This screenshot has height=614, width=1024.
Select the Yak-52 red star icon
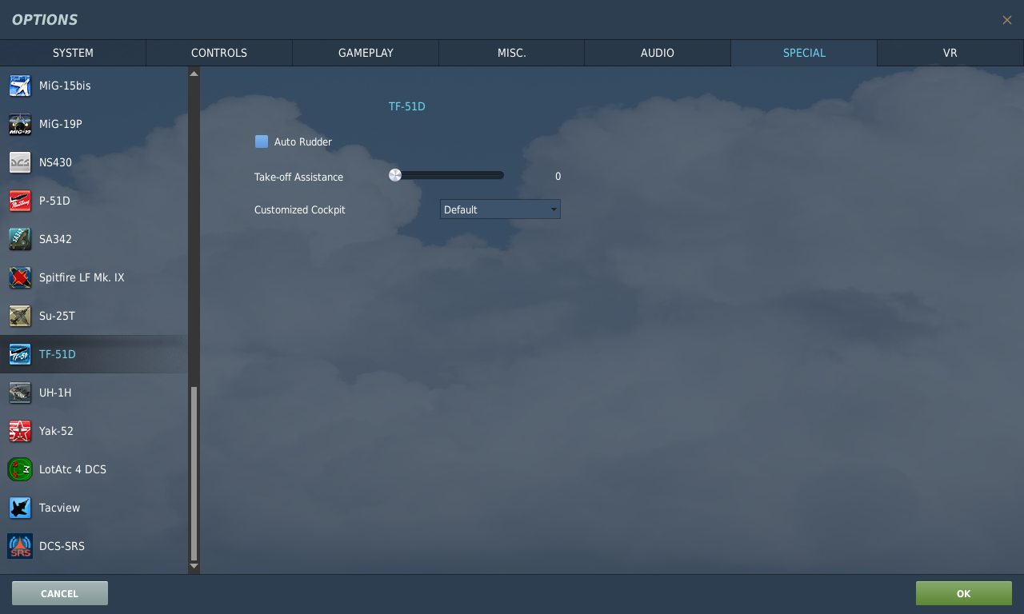20,431
